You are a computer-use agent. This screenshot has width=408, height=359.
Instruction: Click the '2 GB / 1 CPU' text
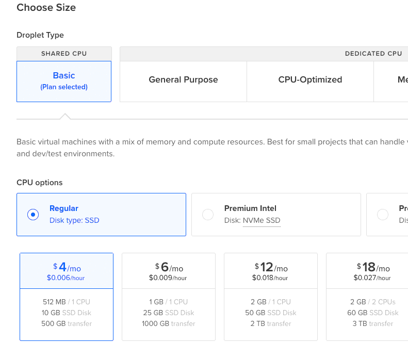coord(271,302)
